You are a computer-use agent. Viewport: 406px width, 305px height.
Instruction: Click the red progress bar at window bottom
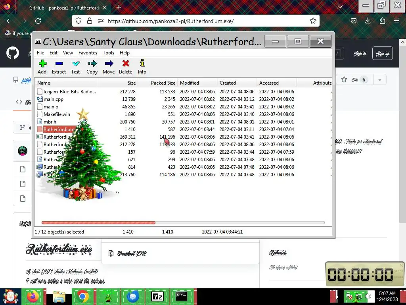click(x=98, y=222)
